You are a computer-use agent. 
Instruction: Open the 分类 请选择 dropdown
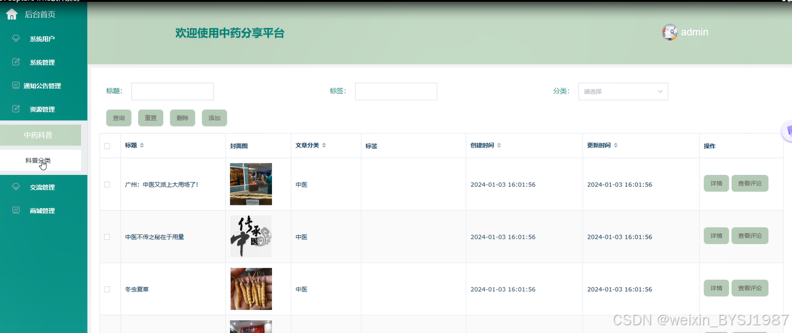coord(623,91)
